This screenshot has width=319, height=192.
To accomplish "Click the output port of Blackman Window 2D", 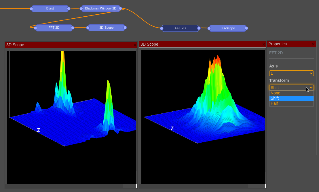I will click(120, 9).
